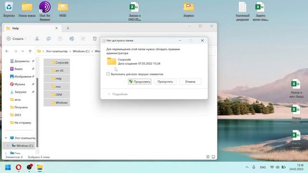Screen dimensions: 308x173
Task: Click the taskbar app with red badge
Action: tap(29, 167)
